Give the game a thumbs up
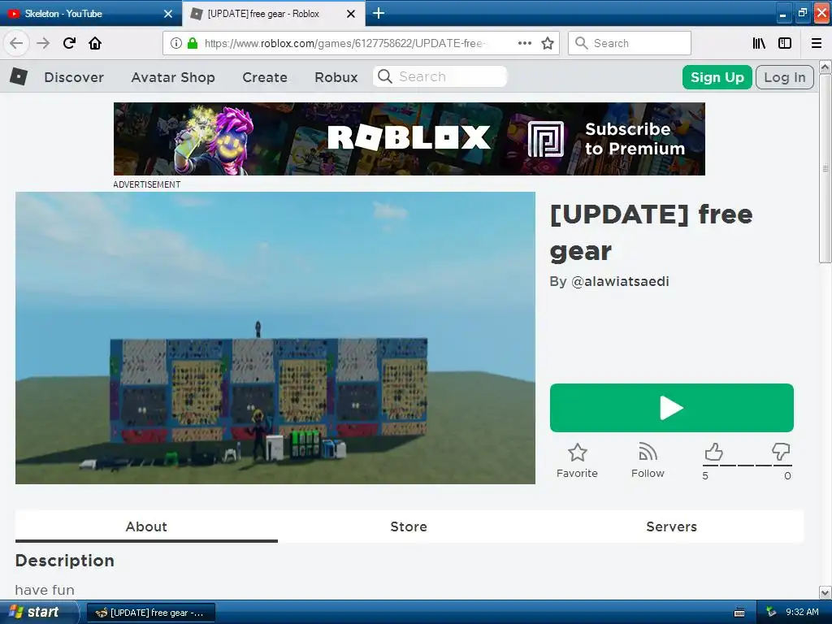Screen dimensions: 832x624 coord(713,452)
